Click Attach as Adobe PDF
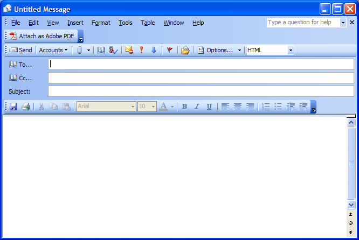 [x=42, y=36]
